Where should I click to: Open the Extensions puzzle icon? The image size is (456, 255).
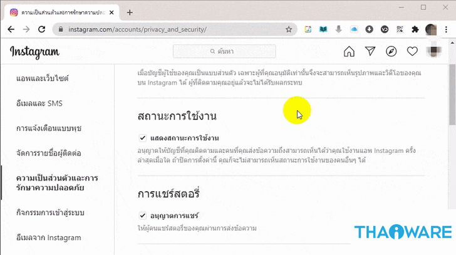pos(415,29)
